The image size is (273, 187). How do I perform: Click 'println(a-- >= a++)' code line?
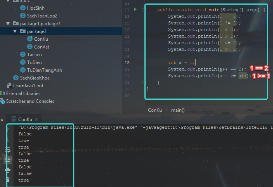(x=210, y=76)
